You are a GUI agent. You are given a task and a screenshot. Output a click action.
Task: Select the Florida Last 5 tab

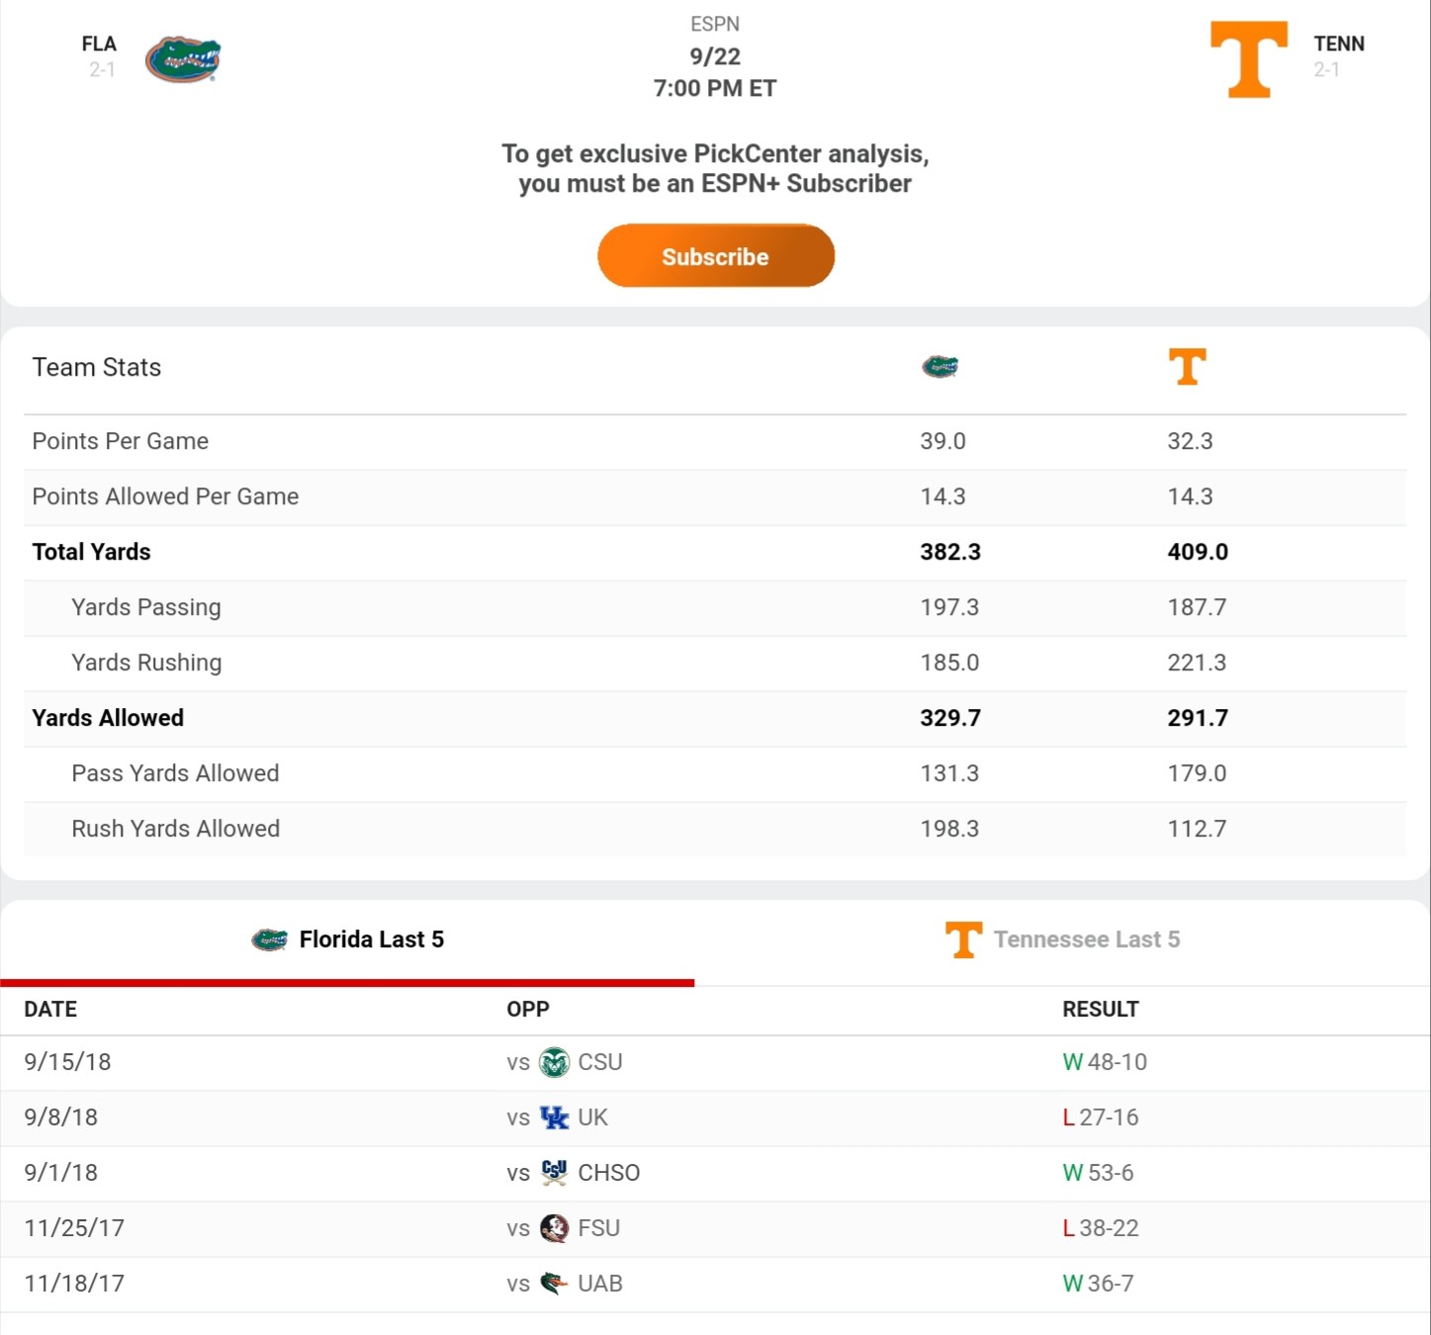tap(348, 939)
